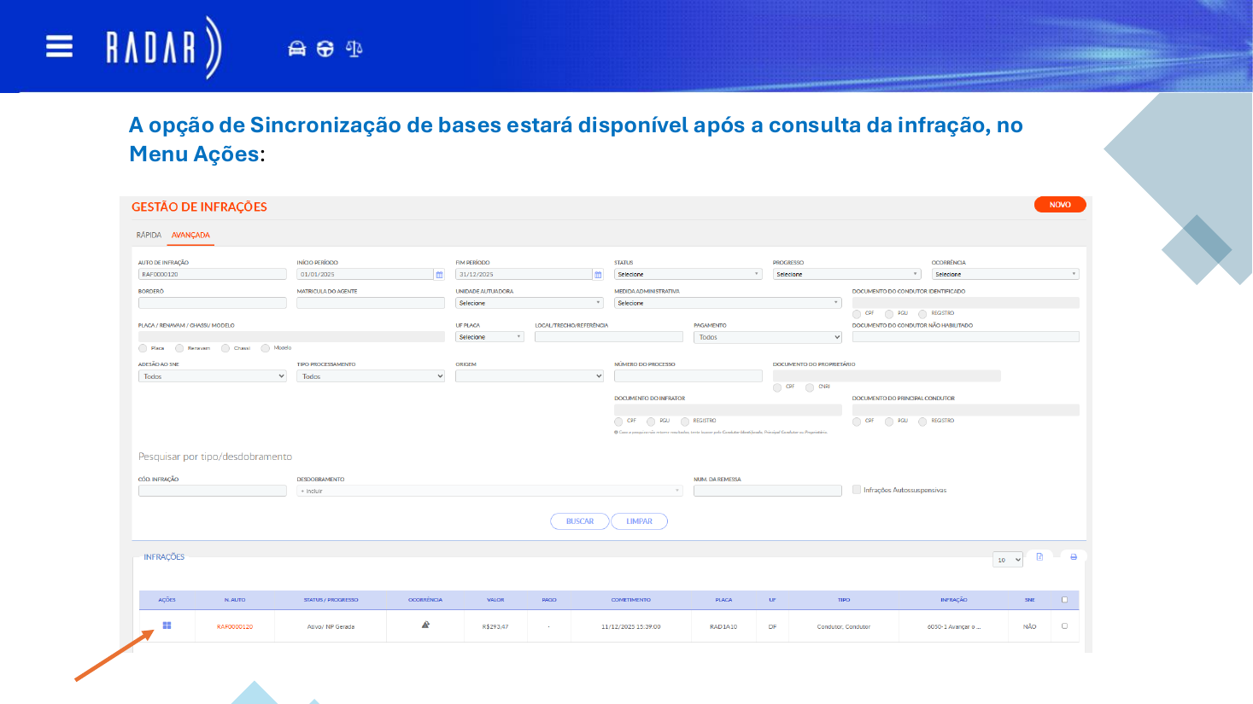The image size is (1253, 704).
Task: Select the Renavam radio option
Action: [179, 348]
